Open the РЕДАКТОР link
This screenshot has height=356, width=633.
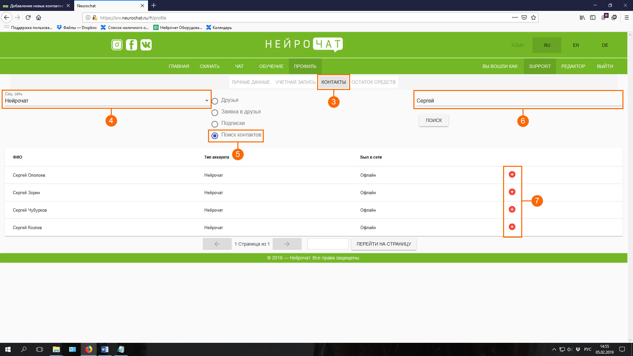(573, 66)
